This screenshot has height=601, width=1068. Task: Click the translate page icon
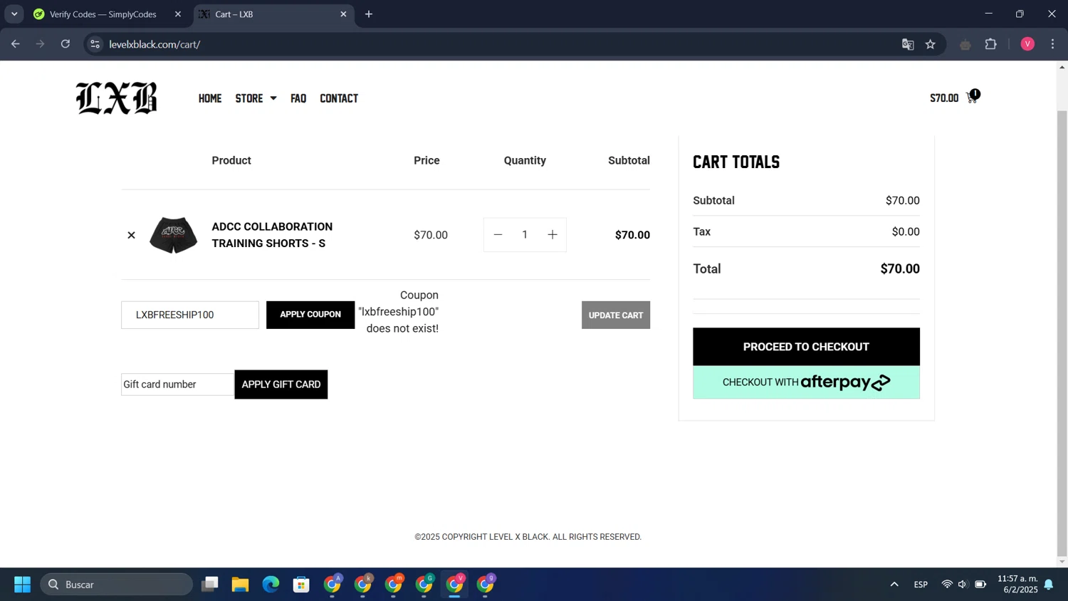tap(908, 44)
